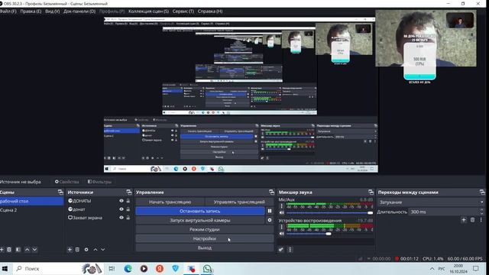This screenshot has height=275, width=489.
Task: Pause the recording with pause icon
Action: [x=270, y=211]
